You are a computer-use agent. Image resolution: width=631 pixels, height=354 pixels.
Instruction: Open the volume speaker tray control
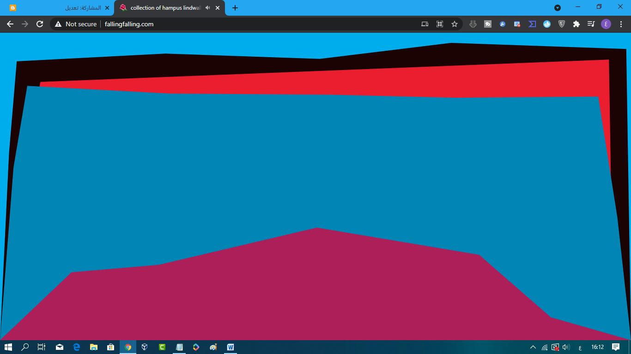pos(566,347)
